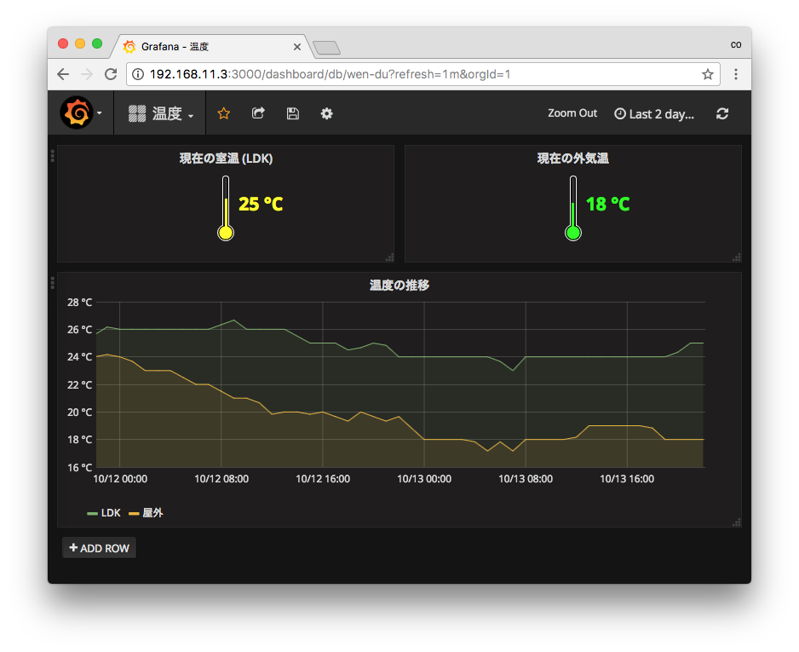Open the Grafana logo main menu

click(81, 113)
